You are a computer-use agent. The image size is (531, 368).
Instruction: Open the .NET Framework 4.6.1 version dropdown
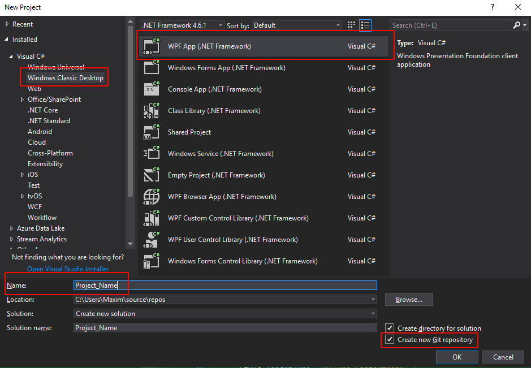[x=182, y=25]
